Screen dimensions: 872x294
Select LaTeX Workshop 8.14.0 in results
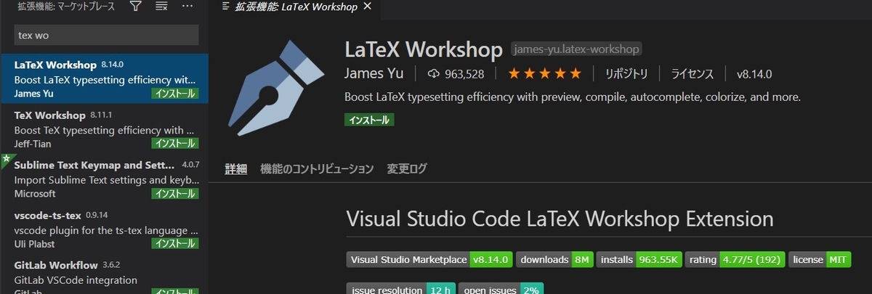pos(104,78)
